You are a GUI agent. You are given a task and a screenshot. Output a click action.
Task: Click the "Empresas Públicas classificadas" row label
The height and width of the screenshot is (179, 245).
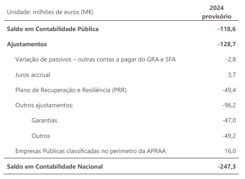point(91,151)
